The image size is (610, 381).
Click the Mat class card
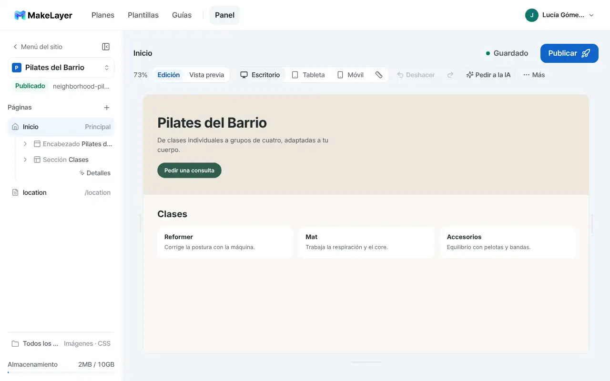(366, 242)
